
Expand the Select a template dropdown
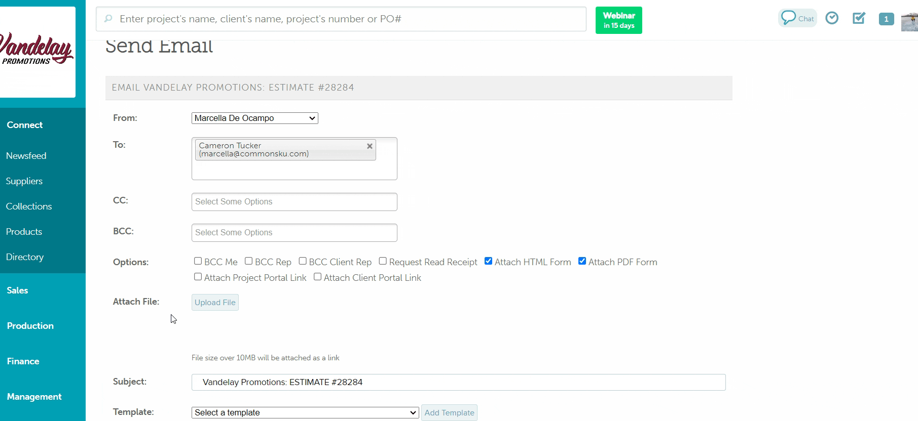[x=305, y=412]
